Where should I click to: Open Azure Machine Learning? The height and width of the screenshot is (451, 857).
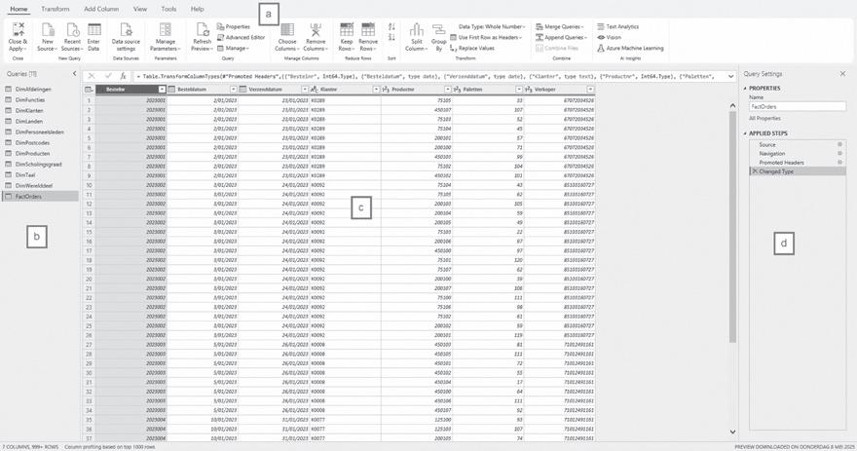pos(630,48)
